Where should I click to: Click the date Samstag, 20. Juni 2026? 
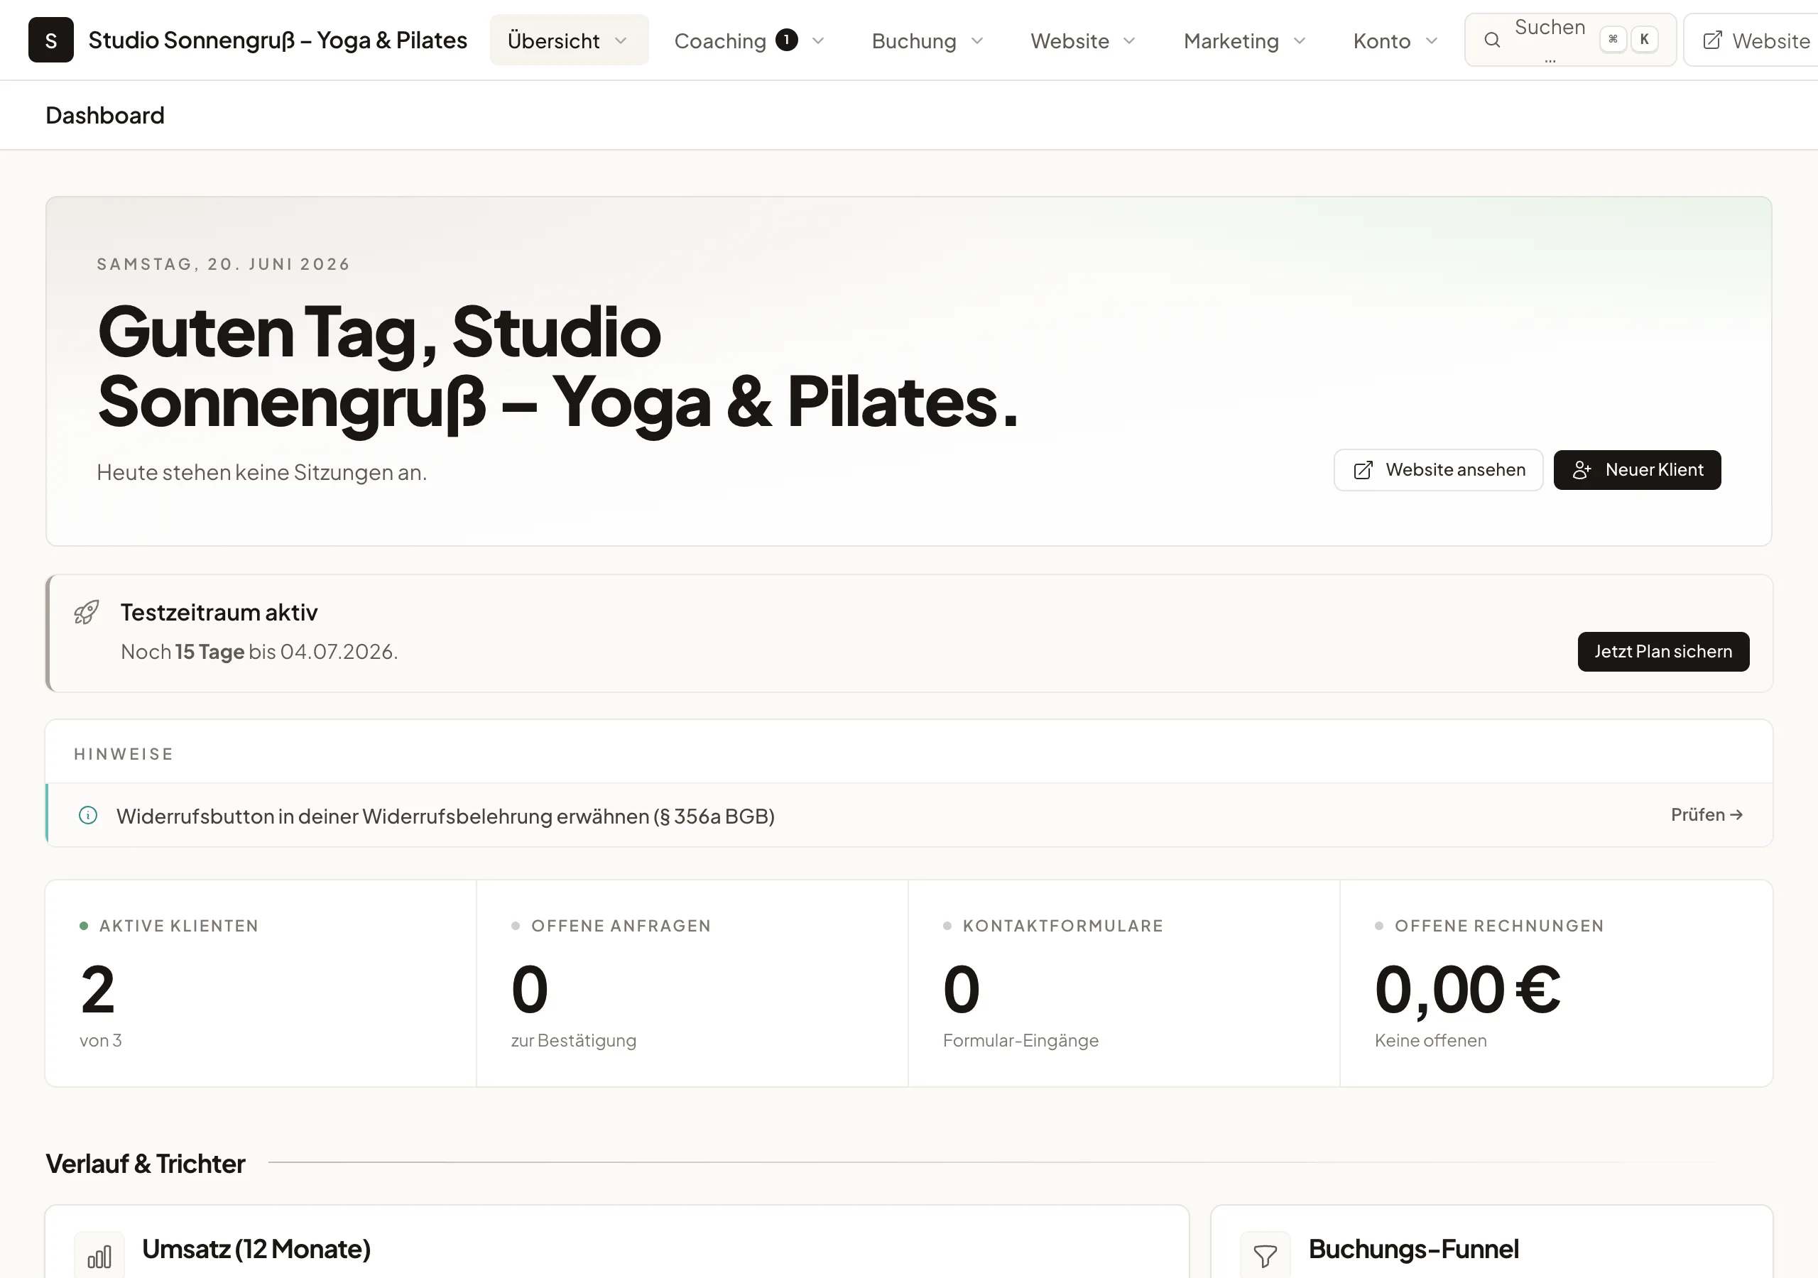[x=223, y=264]
